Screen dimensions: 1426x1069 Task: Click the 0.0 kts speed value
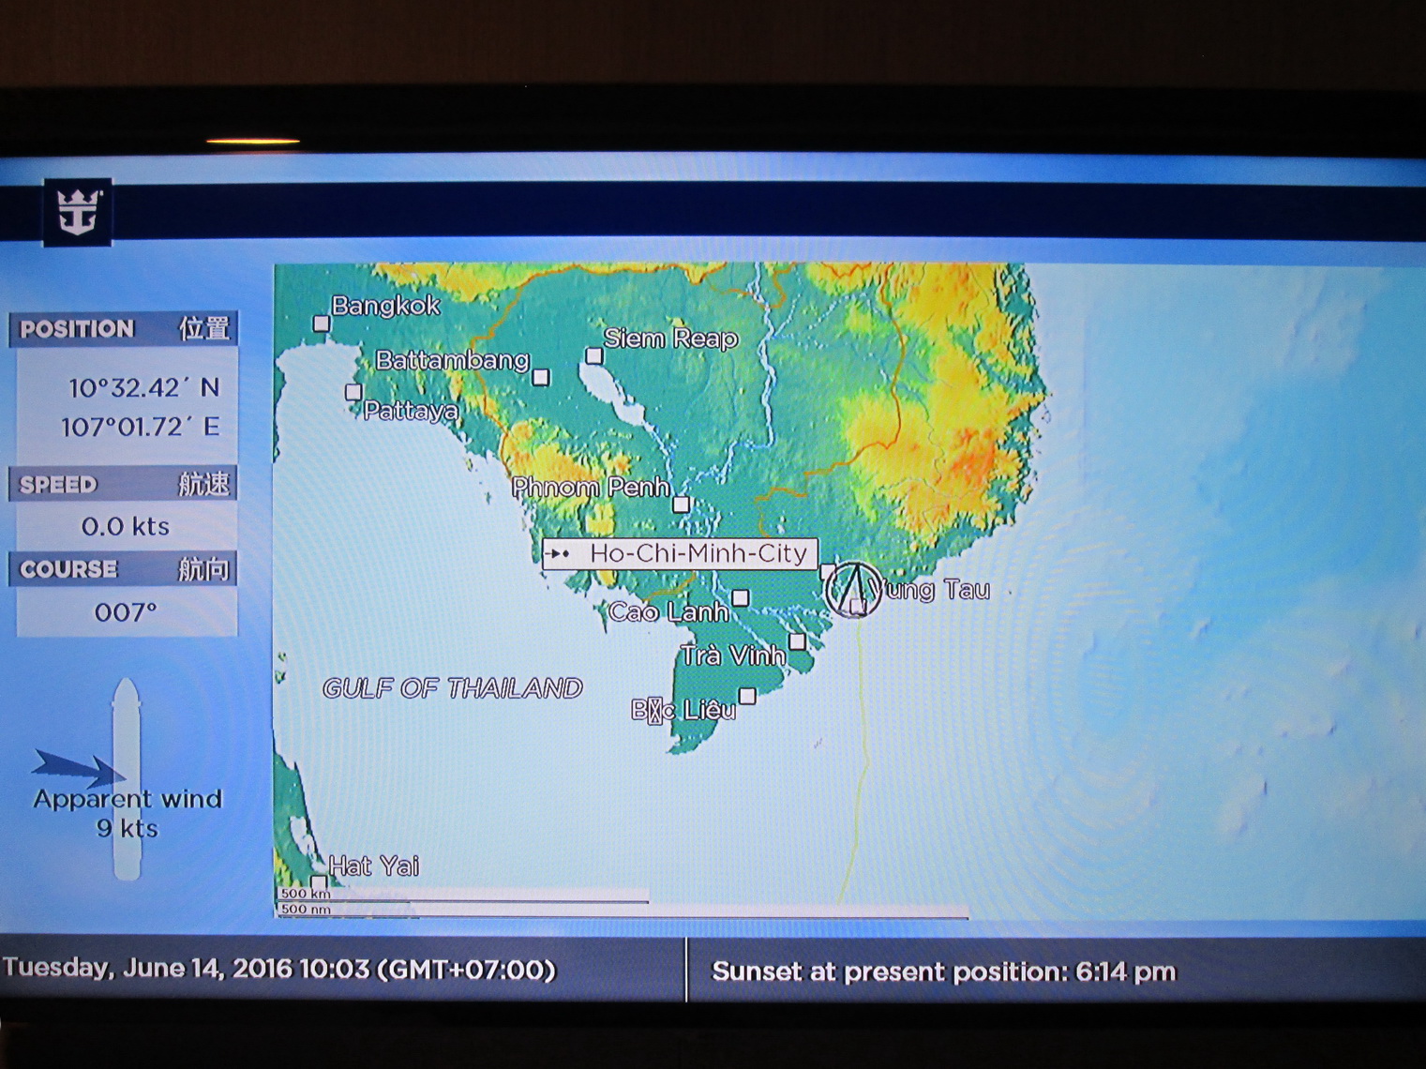[x=126, y=526]
